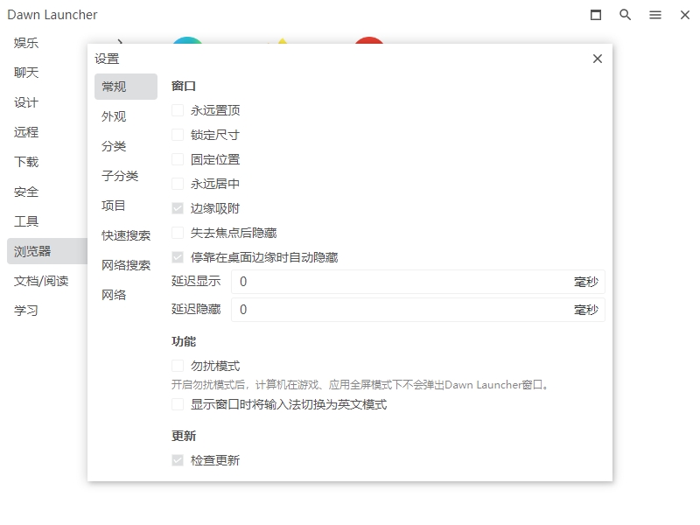The height and width of the screenshot is (525, 700).
Task: Open the hamburger menu icon
Action: [655, 15]
